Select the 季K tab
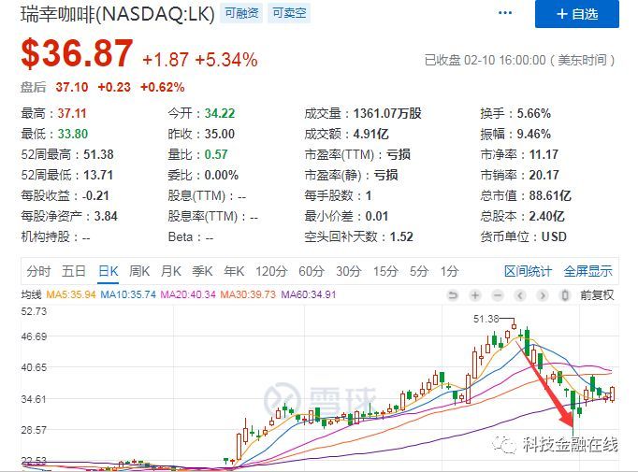638x472 pixels. point(202,271)
